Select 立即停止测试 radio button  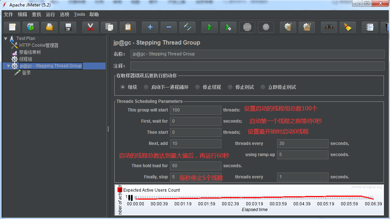tap(263, 87)
